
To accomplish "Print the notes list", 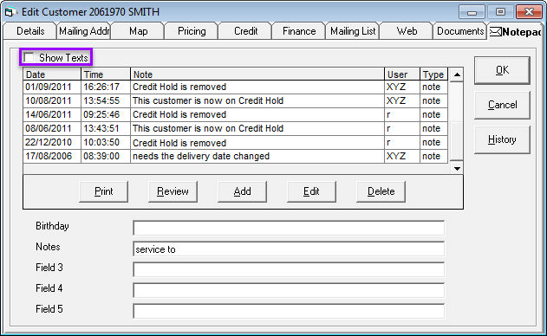I will [x=104, y=191].
